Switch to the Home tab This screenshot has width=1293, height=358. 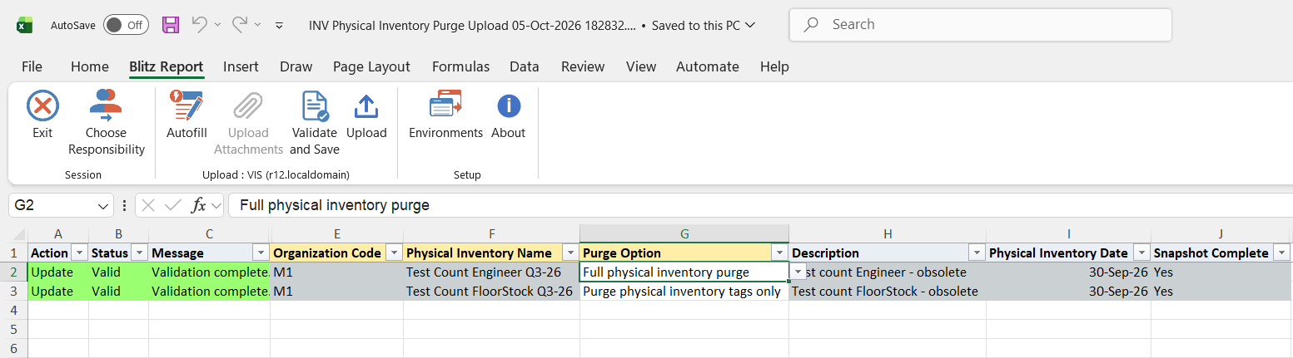click(x=90, y=66)
